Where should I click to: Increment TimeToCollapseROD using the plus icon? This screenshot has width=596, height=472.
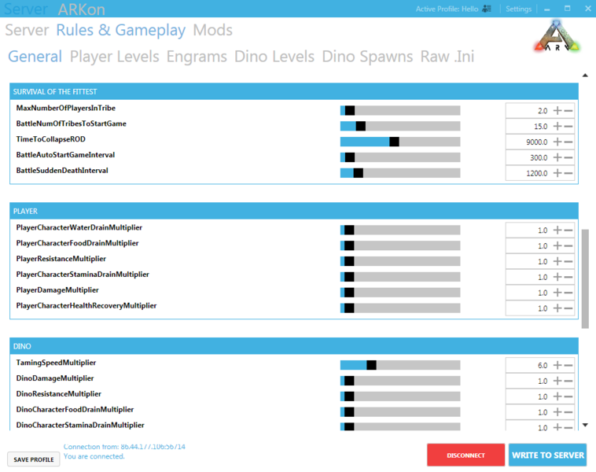click(557, 142)
